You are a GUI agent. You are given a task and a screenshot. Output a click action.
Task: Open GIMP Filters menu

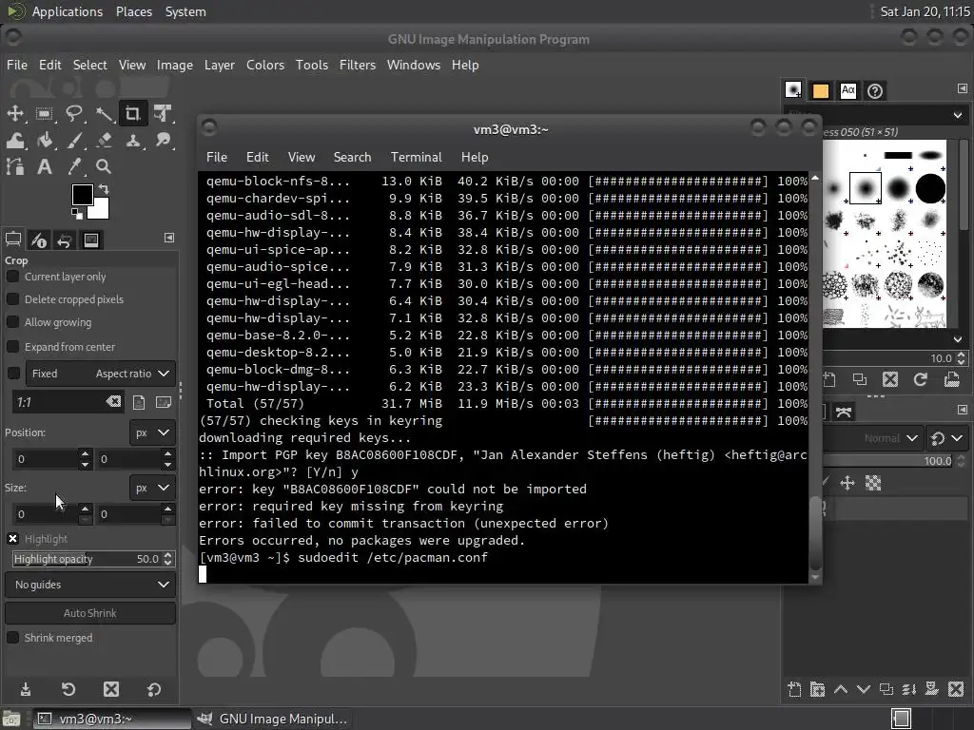pyautogui.click(x=358, y=65)
